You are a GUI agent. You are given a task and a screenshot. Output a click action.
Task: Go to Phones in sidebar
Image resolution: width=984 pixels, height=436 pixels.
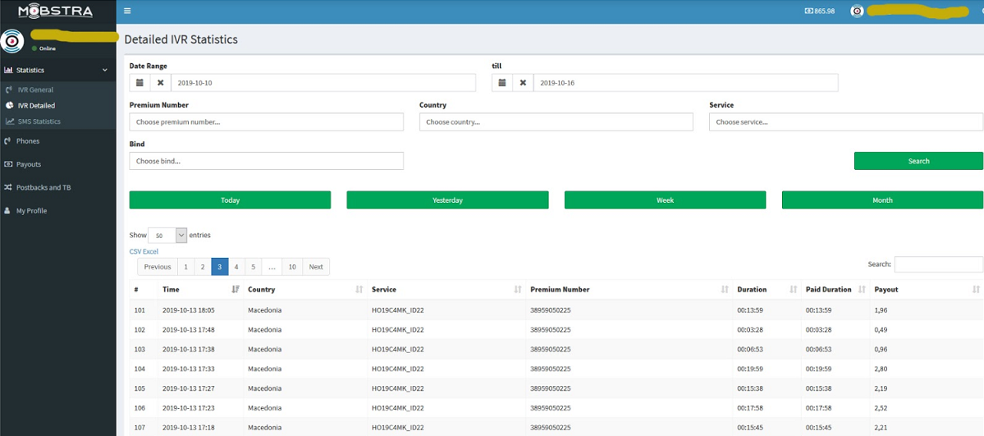pos(28,141)
